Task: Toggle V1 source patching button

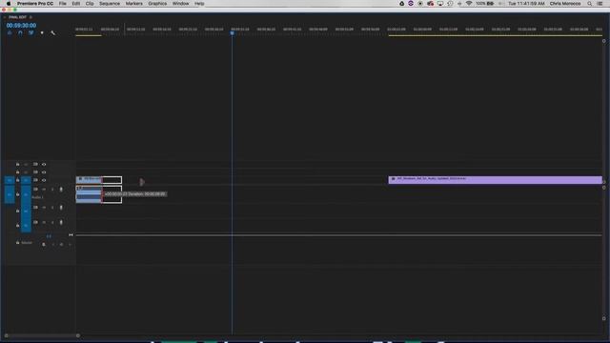Action: (10, 180)
